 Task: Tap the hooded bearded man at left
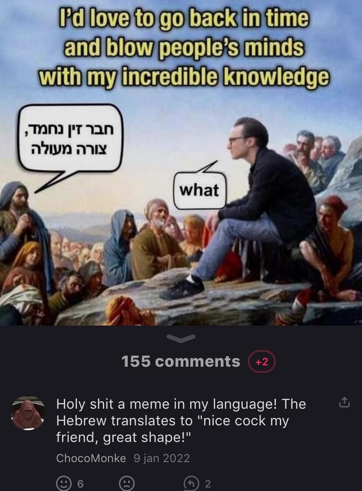[x=23, y=225]
